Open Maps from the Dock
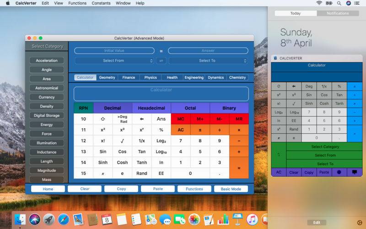 151,219
